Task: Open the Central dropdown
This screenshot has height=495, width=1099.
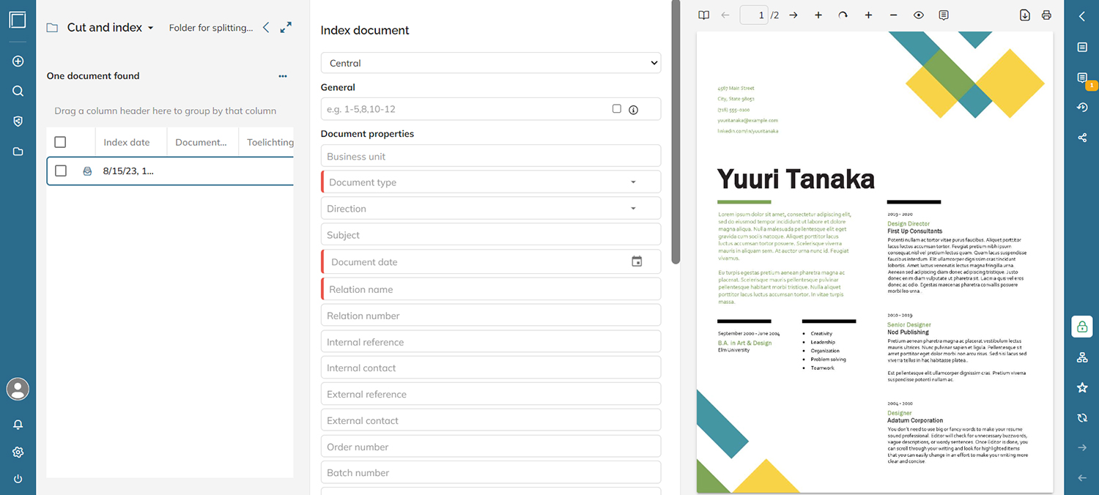Action: point(490,63)
